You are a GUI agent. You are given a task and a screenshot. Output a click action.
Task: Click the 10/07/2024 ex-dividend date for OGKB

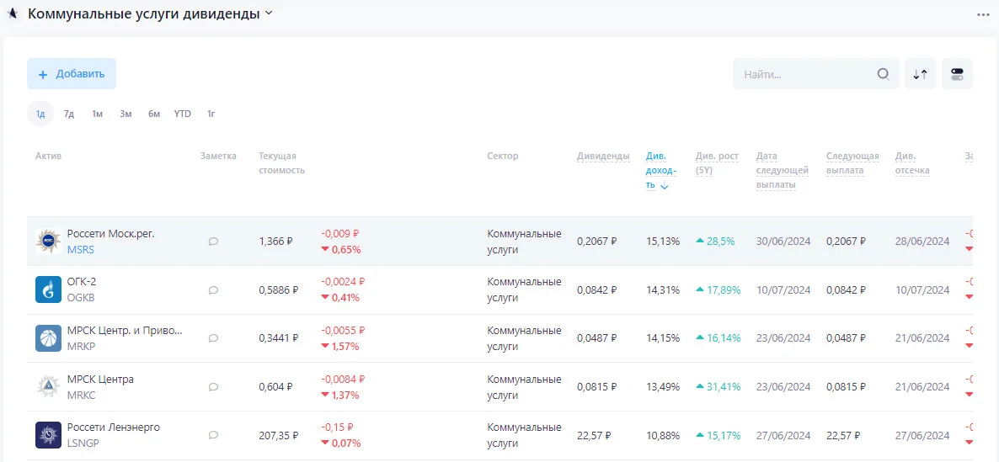(922, 289)
